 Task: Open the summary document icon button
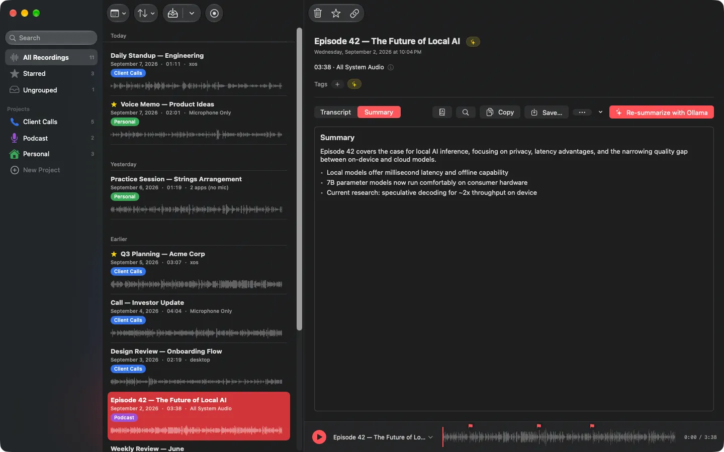tap(442, 112)
